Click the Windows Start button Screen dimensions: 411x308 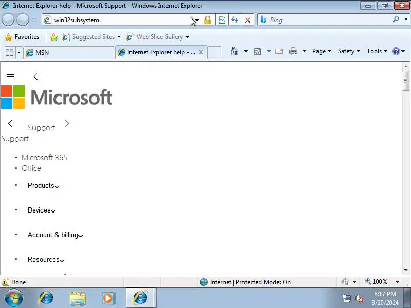(13, 298)
